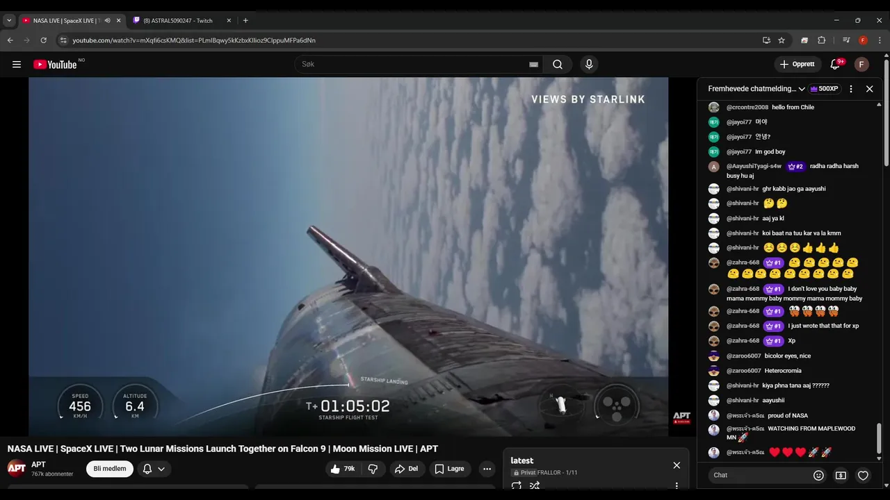Mute the NASA LIVE tab audio icon
This screenshot has height=500, width=890.
click(107, 20)
